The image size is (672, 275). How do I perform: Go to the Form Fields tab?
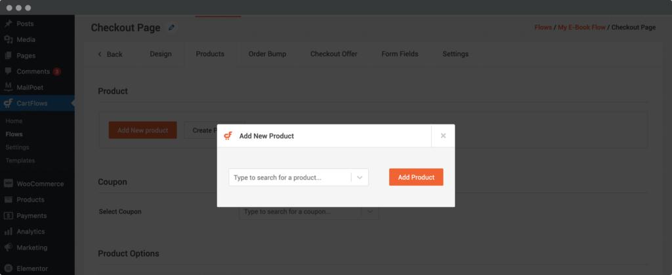click(400, 54)
